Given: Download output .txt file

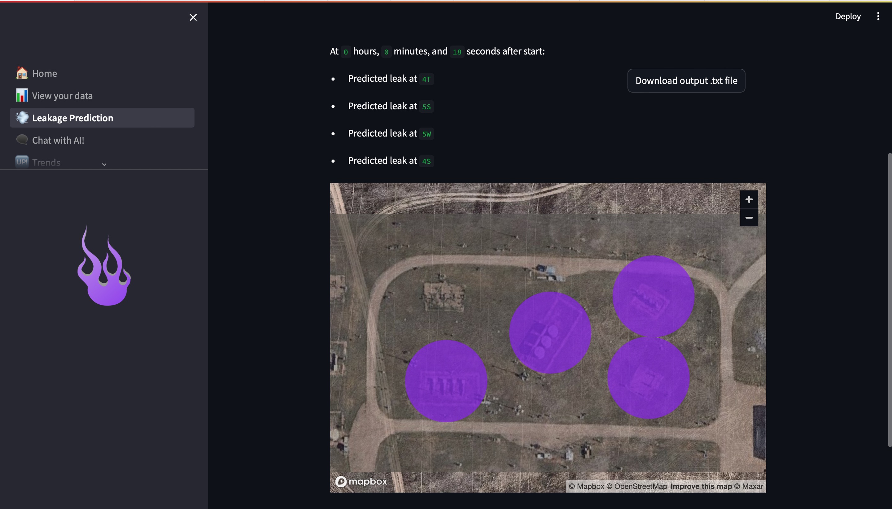Looking at the screenshot, I should click(x=686, y=81).
